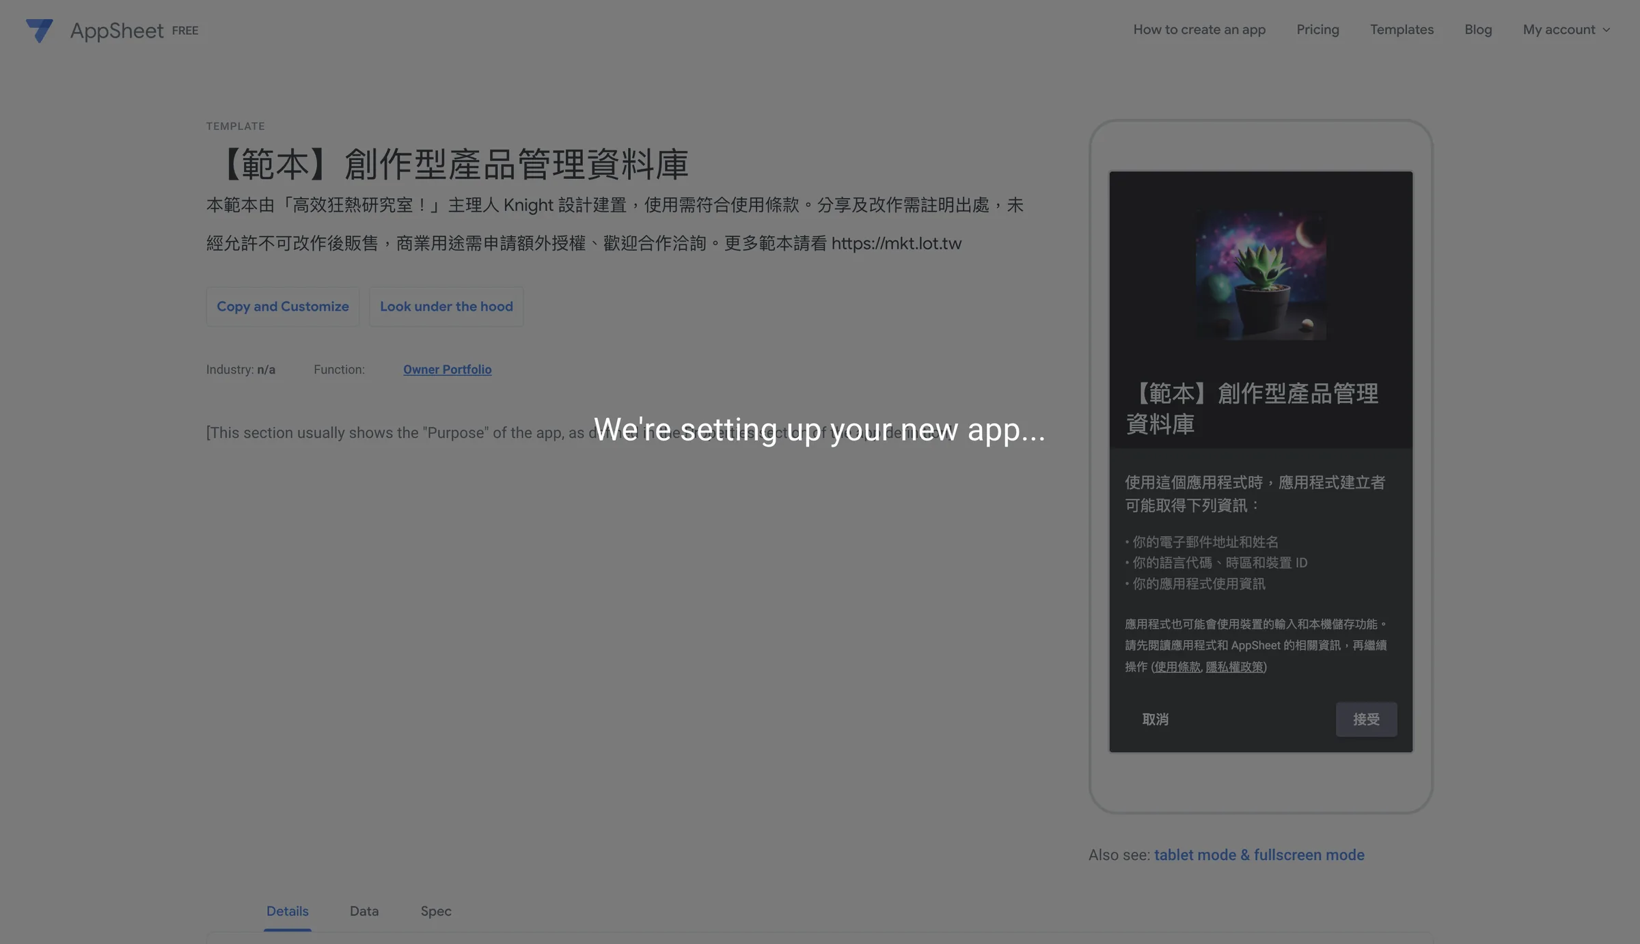
Task: Click Copy and Customize button
Action: 283,307
